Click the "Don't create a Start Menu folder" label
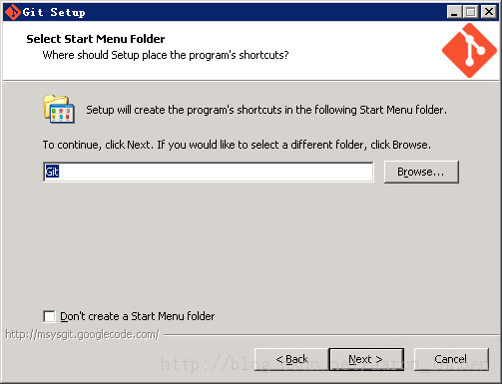The height and width of the screenshot is (384, 502). (137, 316)
